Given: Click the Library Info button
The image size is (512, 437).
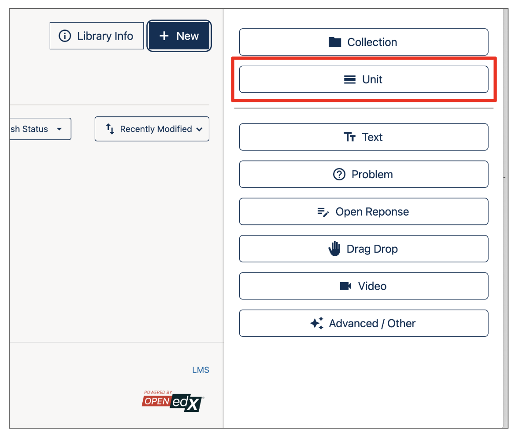Looking at the screenshot, I should (96, 36).
